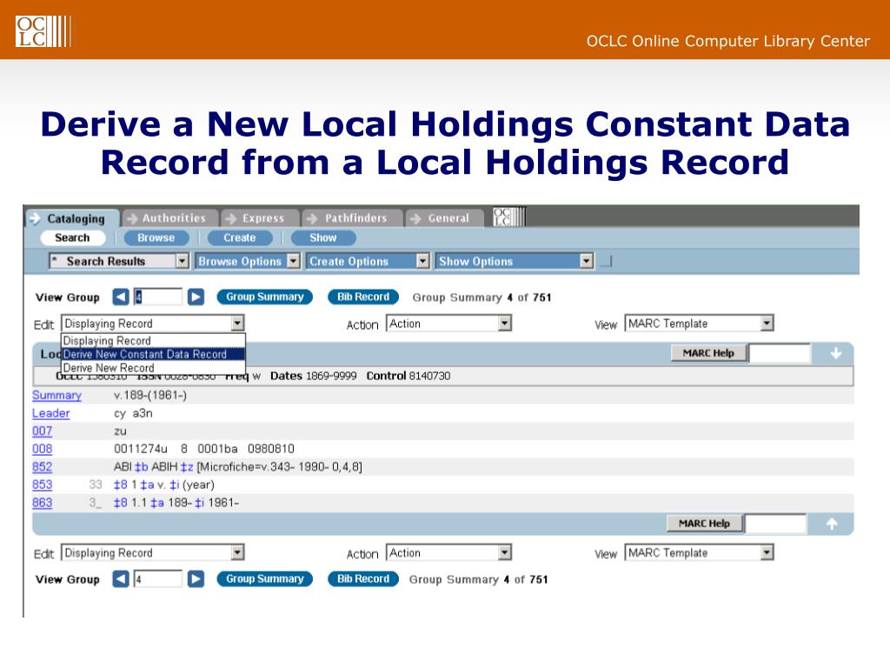The width and height of the screenshot is (890, 668).
Task: Open the Cataloging tab
Action: pyautogui.click(x=72, y=218)
